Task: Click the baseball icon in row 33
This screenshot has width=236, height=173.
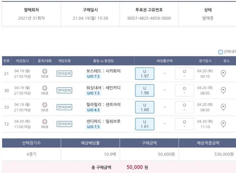Action: (45, 105)
